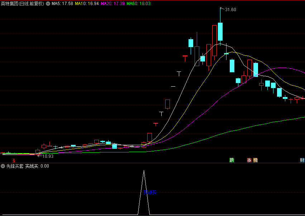The image size is (305, 216).
Task: Click the MA60: 18.03 label
Action: (138, 4)
